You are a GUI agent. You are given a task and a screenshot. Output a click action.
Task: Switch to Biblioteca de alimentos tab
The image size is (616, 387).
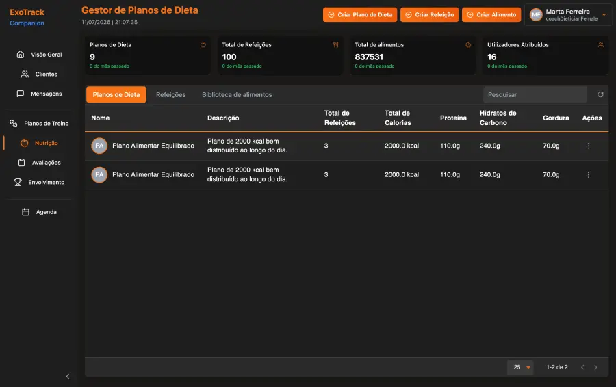tap(237, 94)
